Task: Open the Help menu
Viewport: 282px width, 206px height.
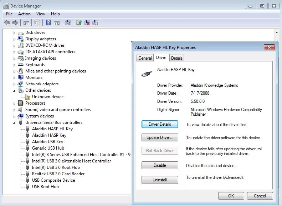Action: pos(55,14)
